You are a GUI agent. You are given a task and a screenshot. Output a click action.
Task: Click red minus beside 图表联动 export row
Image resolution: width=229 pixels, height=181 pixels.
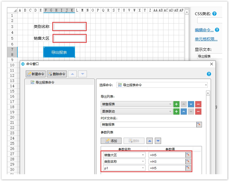pyautogui.click(x=198, y=112)
